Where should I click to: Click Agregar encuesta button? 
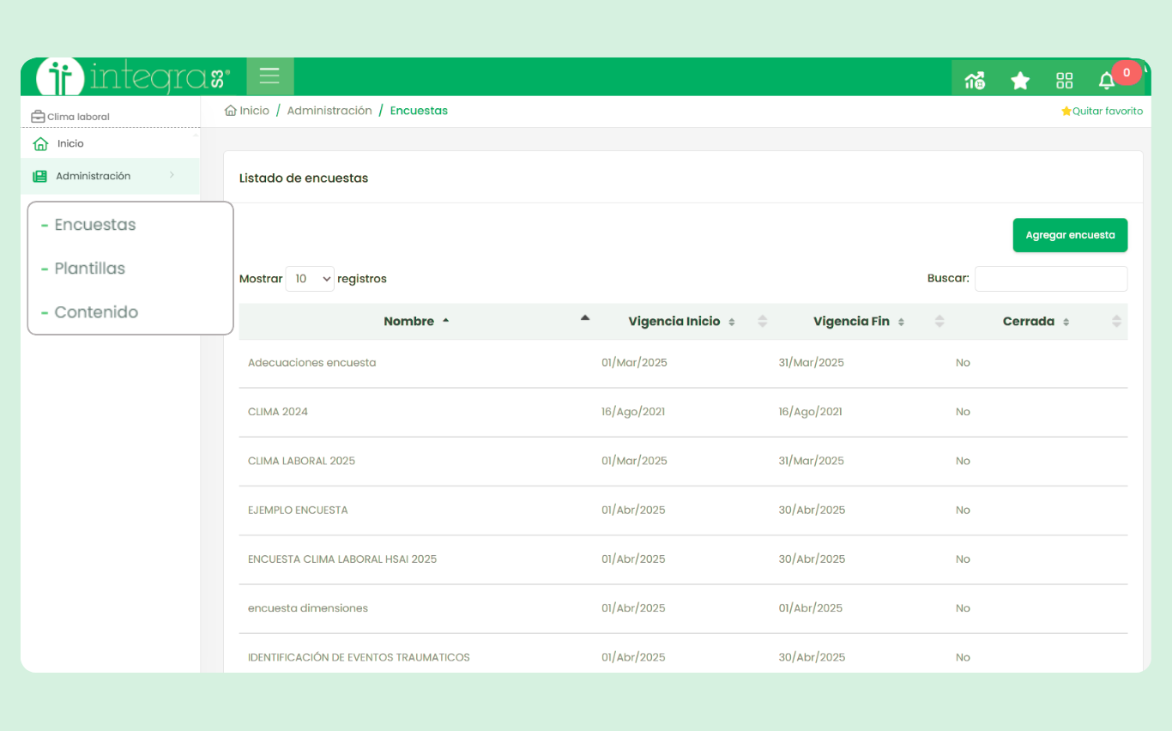coord(1070,235)
